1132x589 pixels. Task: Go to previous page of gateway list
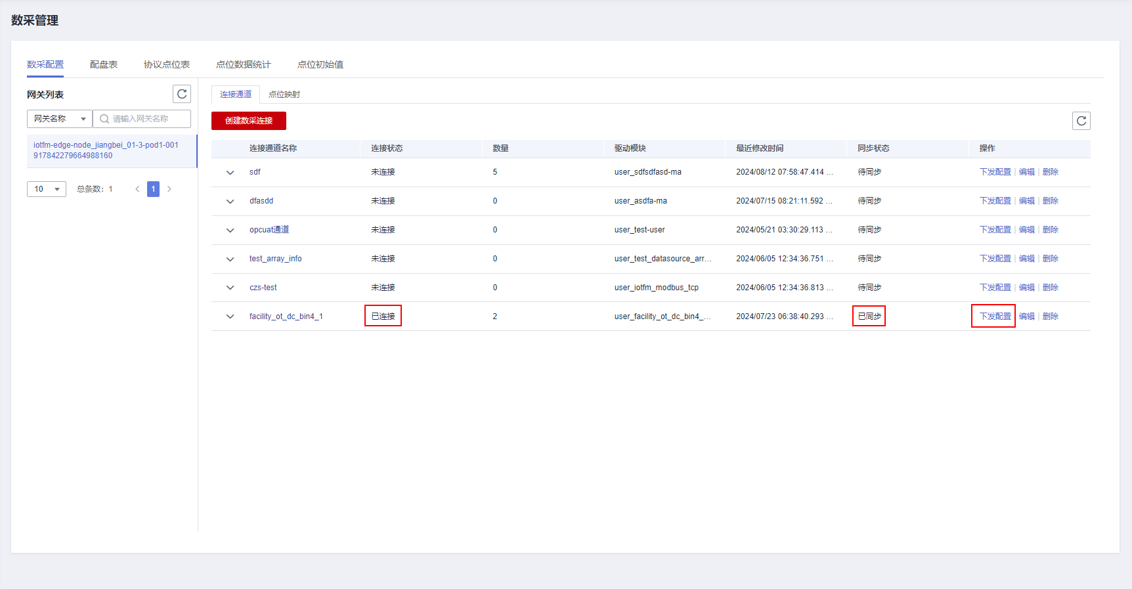coord(137,189)
